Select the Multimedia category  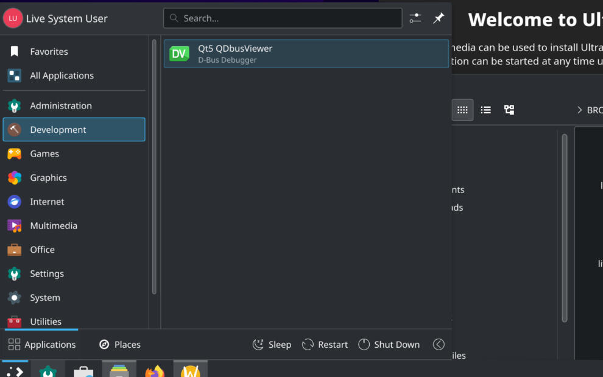[74, 225]
